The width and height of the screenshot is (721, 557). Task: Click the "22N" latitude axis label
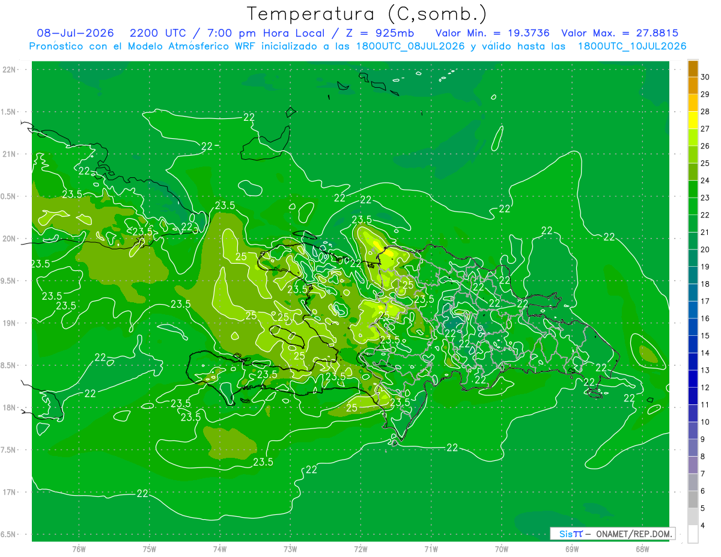10,70
